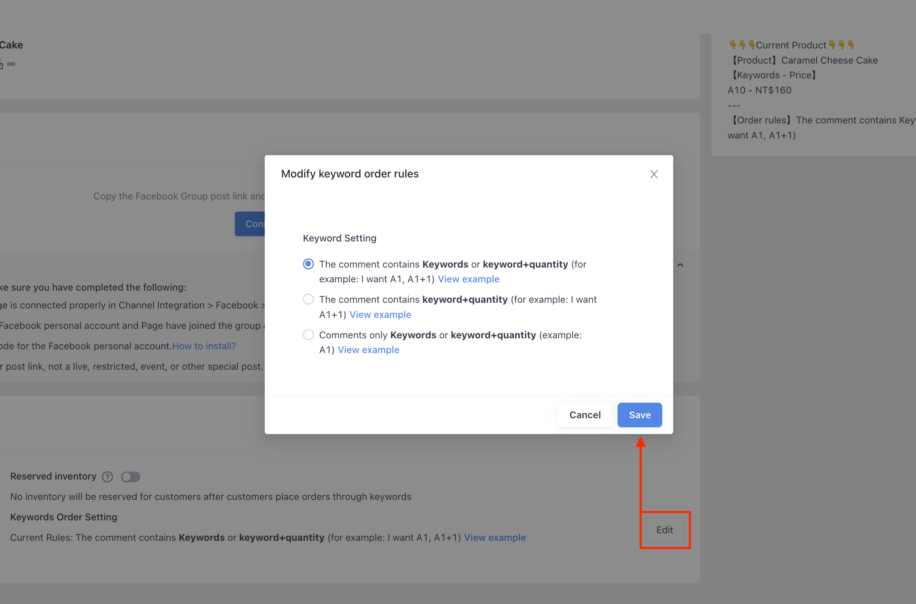Click the Keyword Setting heading
The width and height of the screenshot is (916, 604).
pos(340,238)
